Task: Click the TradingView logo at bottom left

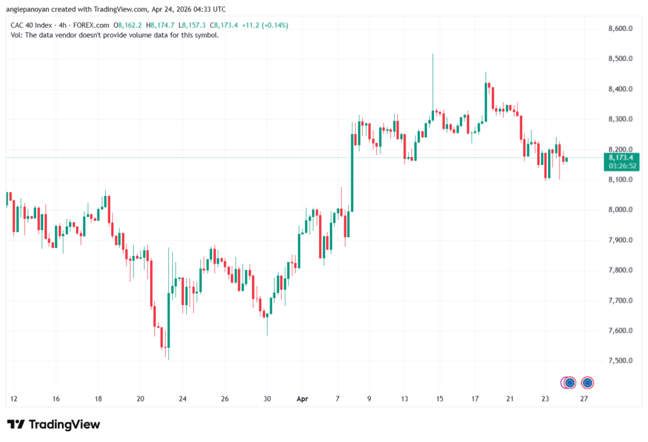Action: (53, 424)
